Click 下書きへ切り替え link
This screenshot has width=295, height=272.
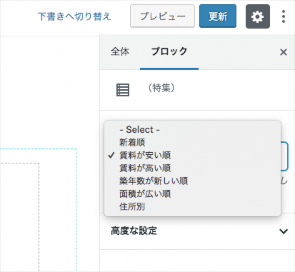click(75, 16)
